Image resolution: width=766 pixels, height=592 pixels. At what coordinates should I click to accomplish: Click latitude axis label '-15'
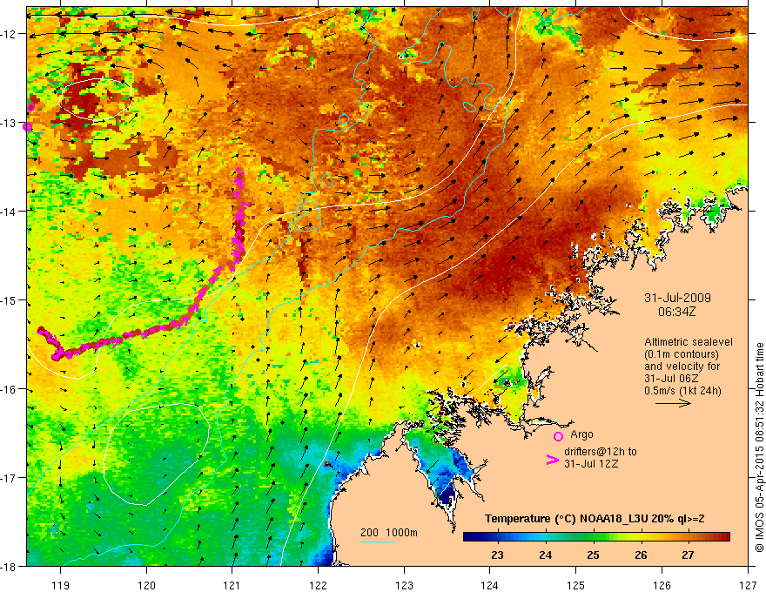(10, 300)
